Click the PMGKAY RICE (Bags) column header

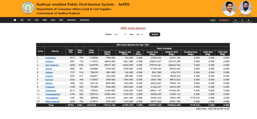click(172, 53)
